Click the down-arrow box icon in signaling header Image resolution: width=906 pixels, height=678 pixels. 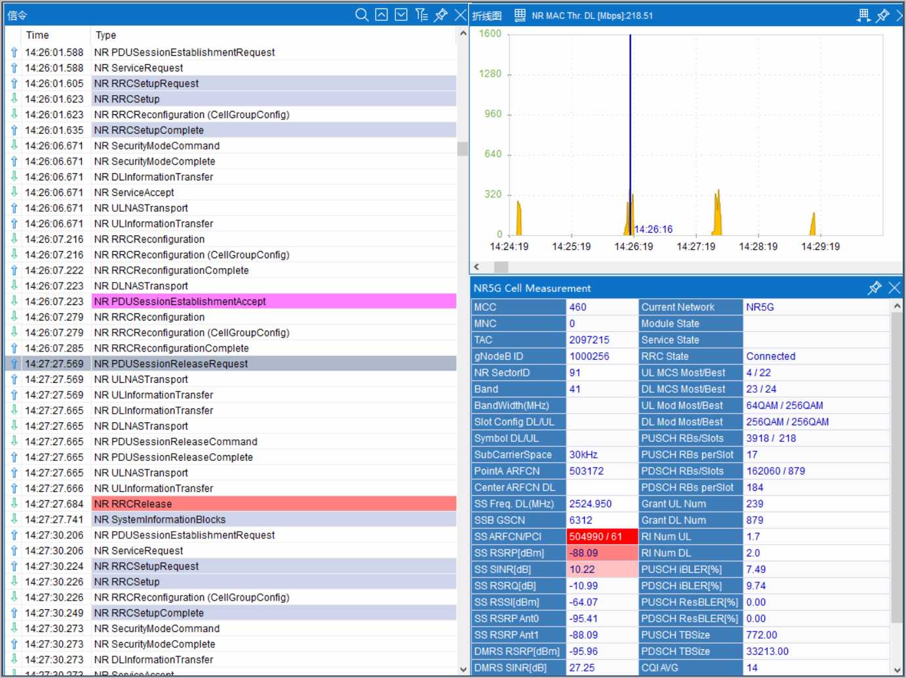pos(401,15)
